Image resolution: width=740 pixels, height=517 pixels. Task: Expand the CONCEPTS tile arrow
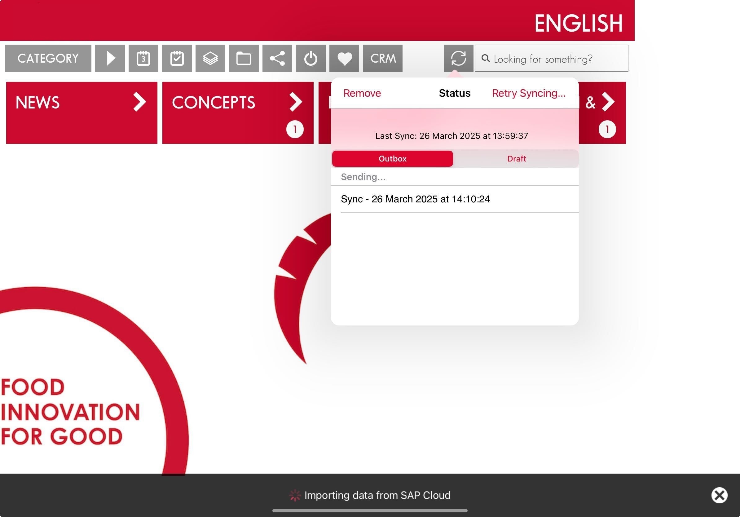[x=295, y=102]
